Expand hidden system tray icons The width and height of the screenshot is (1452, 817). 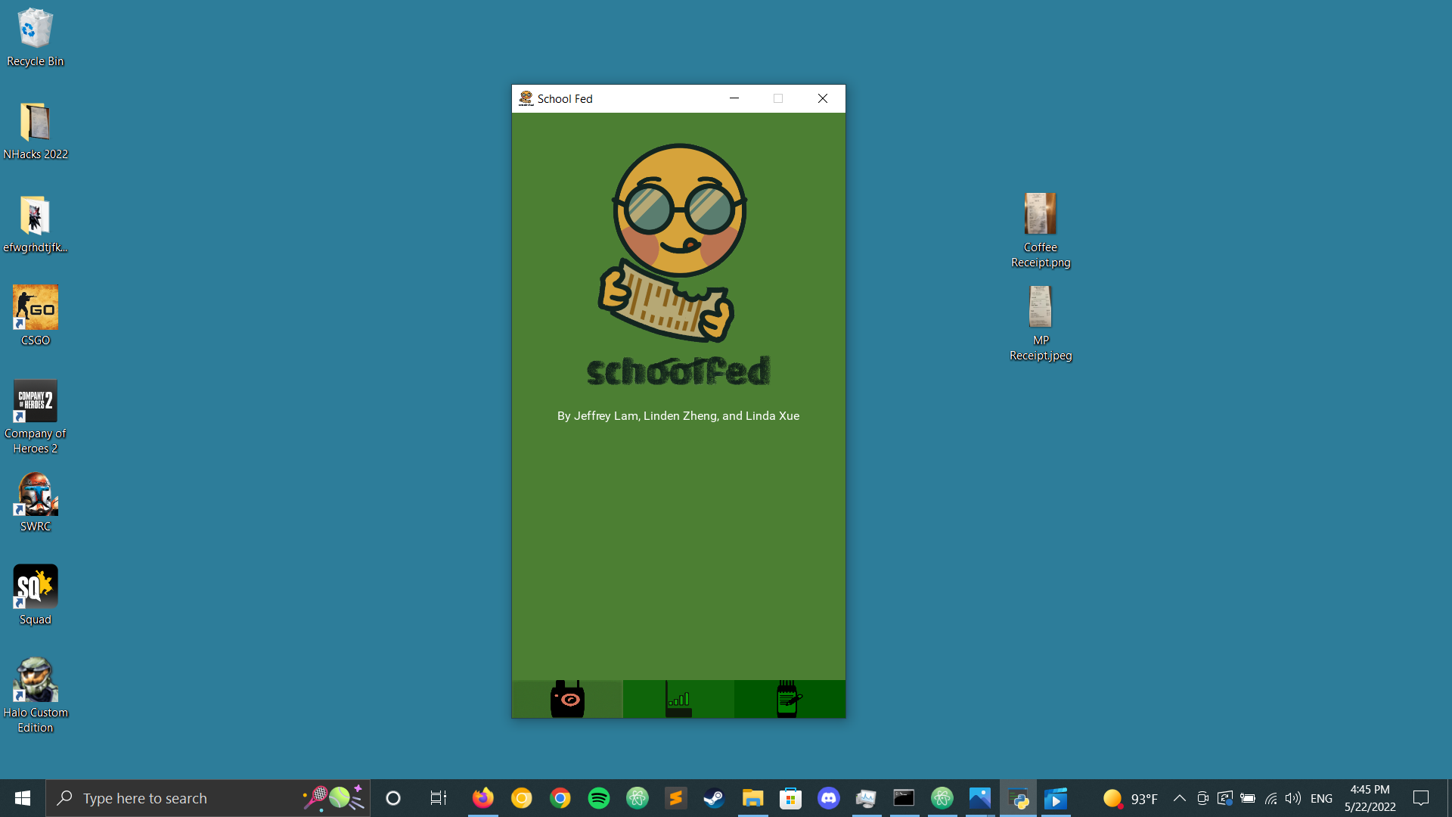point(1179,798)
